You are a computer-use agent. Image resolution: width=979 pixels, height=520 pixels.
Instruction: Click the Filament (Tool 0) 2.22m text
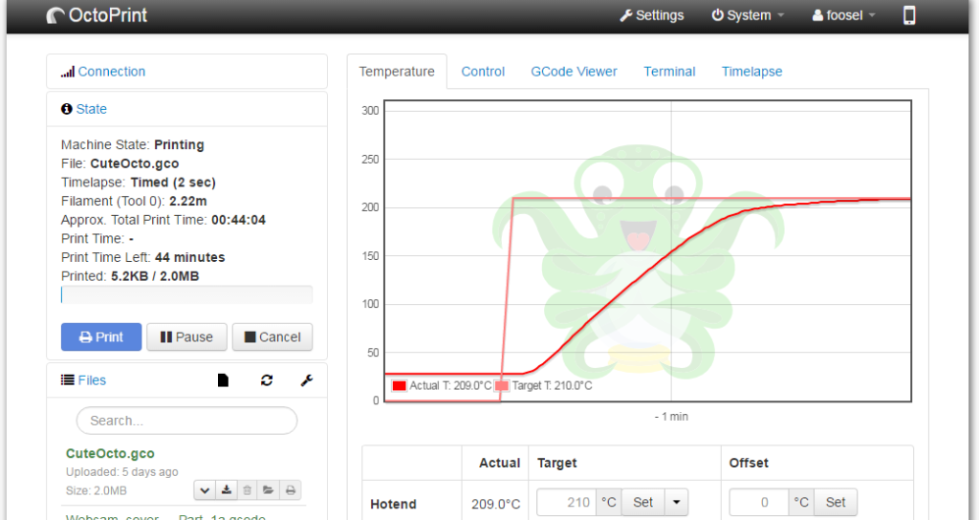(134, 201)
